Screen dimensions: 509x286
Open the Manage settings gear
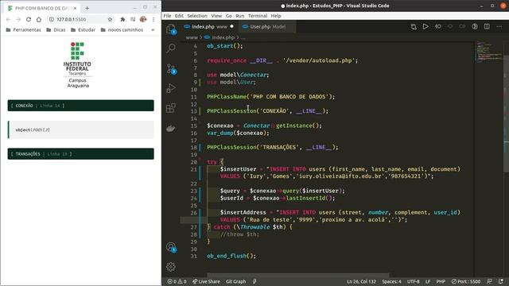(171, 267)
